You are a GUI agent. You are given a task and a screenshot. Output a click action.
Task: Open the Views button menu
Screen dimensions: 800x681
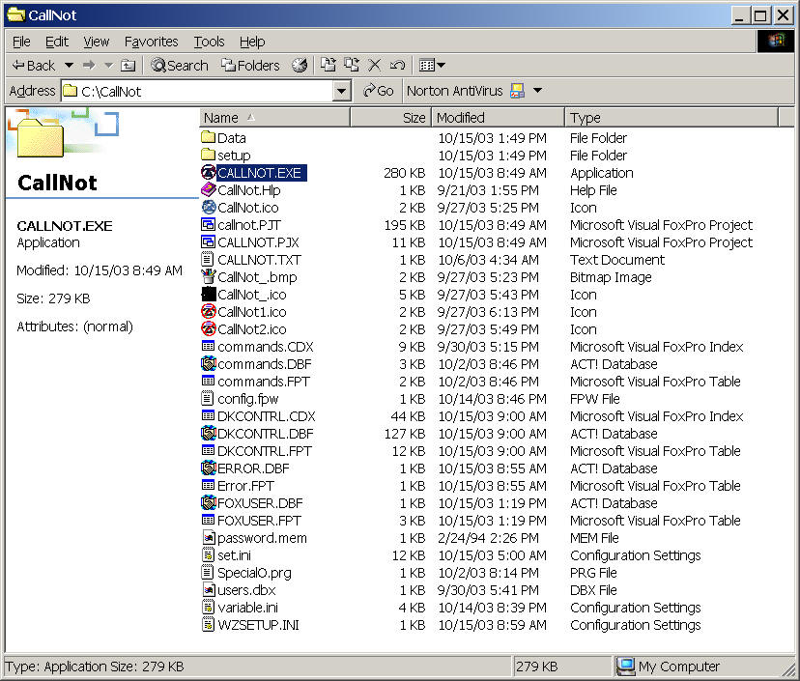(x=432, y=65)
